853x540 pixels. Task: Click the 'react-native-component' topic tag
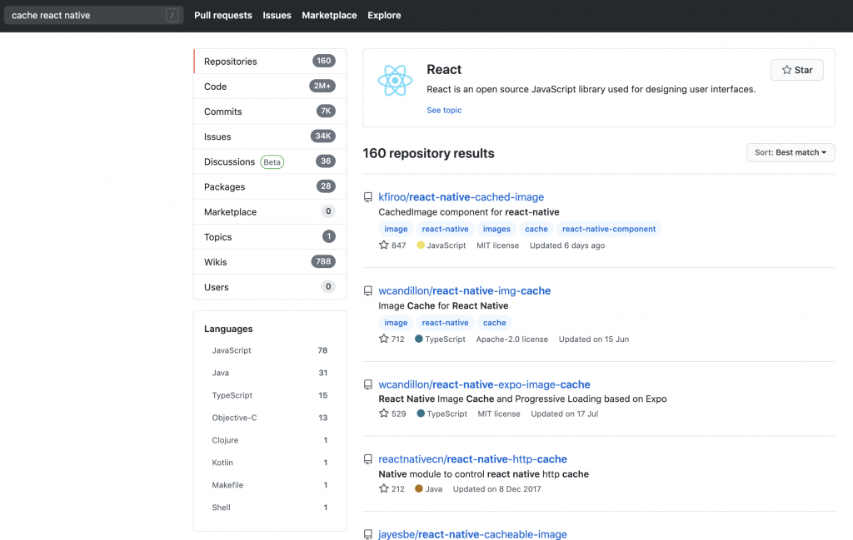point(609,229)
